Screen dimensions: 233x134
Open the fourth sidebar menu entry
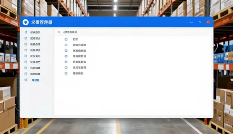point(32,50)
